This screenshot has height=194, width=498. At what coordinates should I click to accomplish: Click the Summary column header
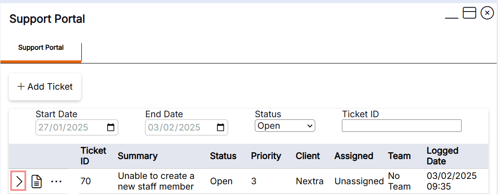click(137, 156)
